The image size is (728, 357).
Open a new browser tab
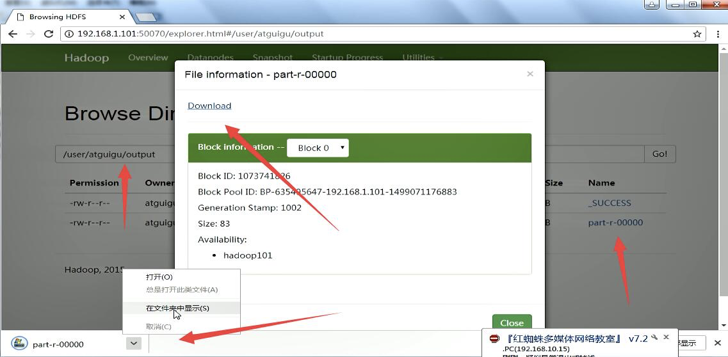[x=146, y=17]
